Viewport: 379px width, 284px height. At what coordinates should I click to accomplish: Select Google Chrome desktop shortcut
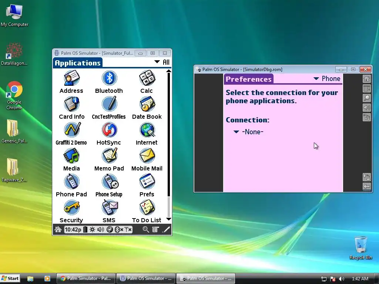(x=14, y=96)
